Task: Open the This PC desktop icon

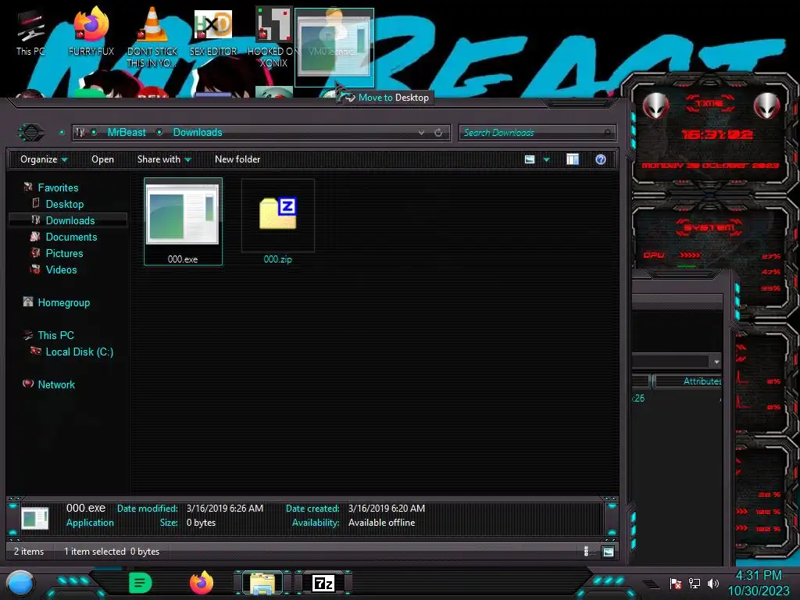Action: click(30, 33)
